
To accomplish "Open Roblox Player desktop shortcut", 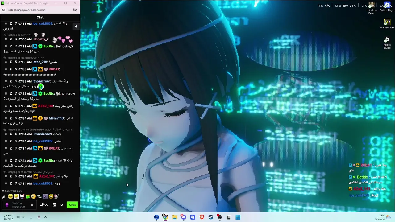I will point(387,7).
